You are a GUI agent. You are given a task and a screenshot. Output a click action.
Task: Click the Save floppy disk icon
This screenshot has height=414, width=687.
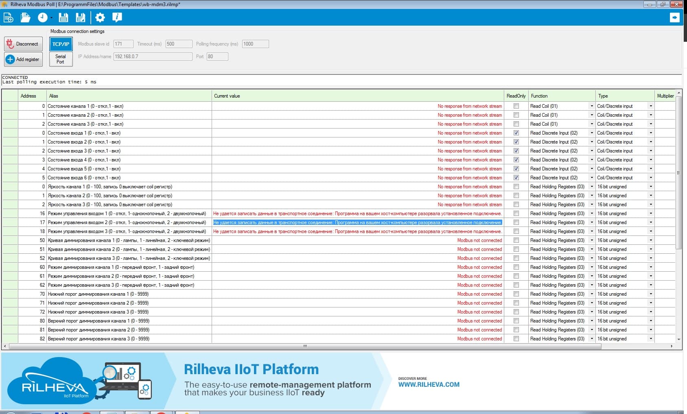point(63,17)
